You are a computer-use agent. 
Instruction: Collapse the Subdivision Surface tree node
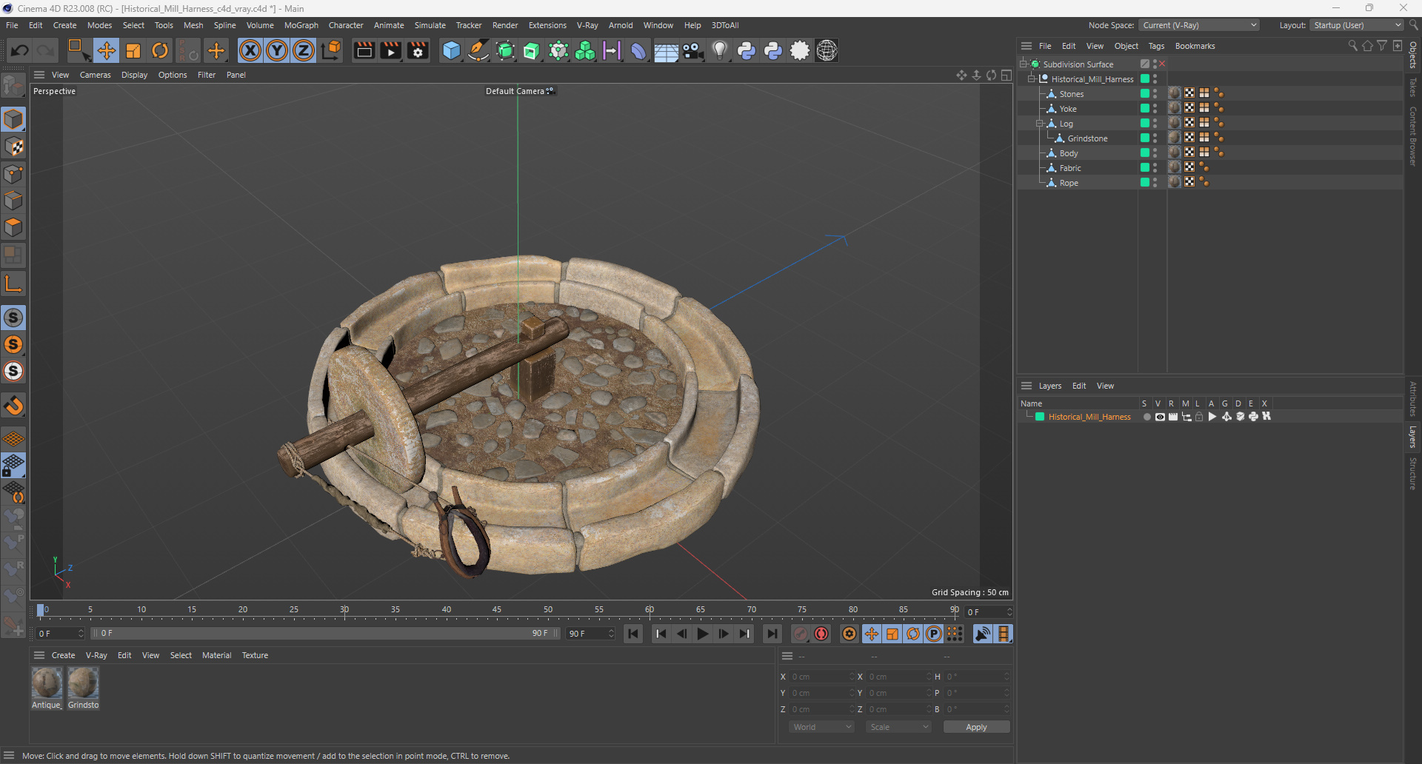[1024, 64]
